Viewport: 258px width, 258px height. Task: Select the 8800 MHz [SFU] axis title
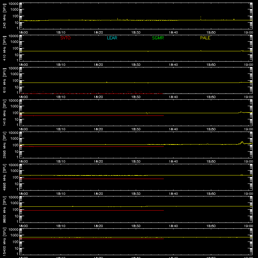tap(5, 210)
